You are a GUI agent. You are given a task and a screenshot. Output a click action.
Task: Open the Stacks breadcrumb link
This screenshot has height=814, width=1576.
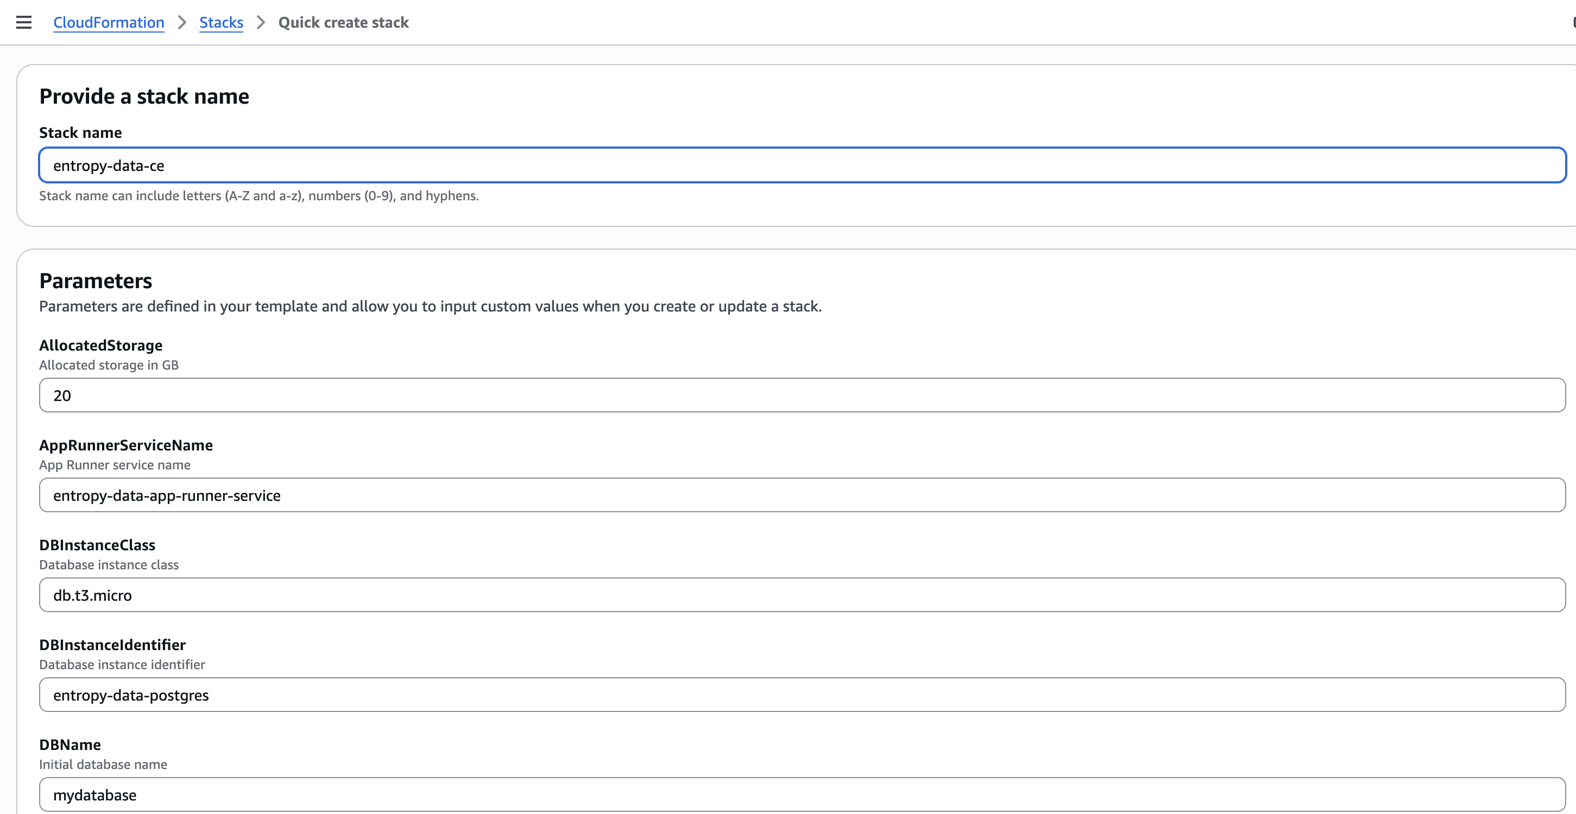[x=221, y=22]
